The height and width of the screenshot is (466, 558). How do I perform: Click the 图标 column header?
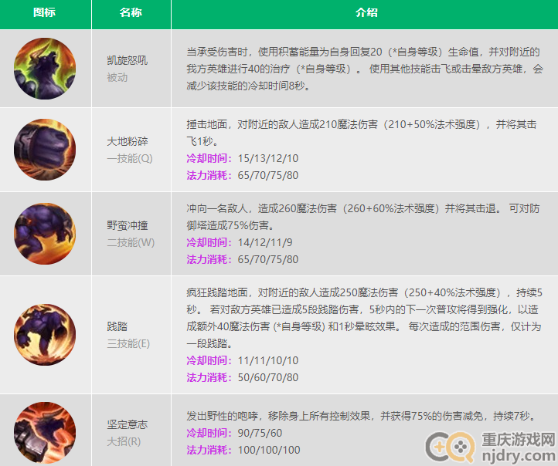click(45, 12)
